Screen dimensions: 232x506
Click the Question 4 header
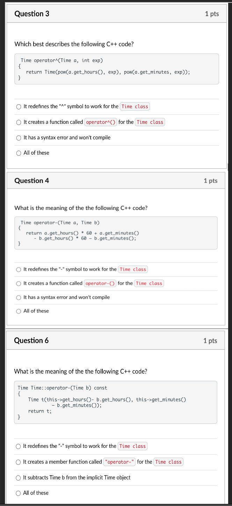pos(32,181)
